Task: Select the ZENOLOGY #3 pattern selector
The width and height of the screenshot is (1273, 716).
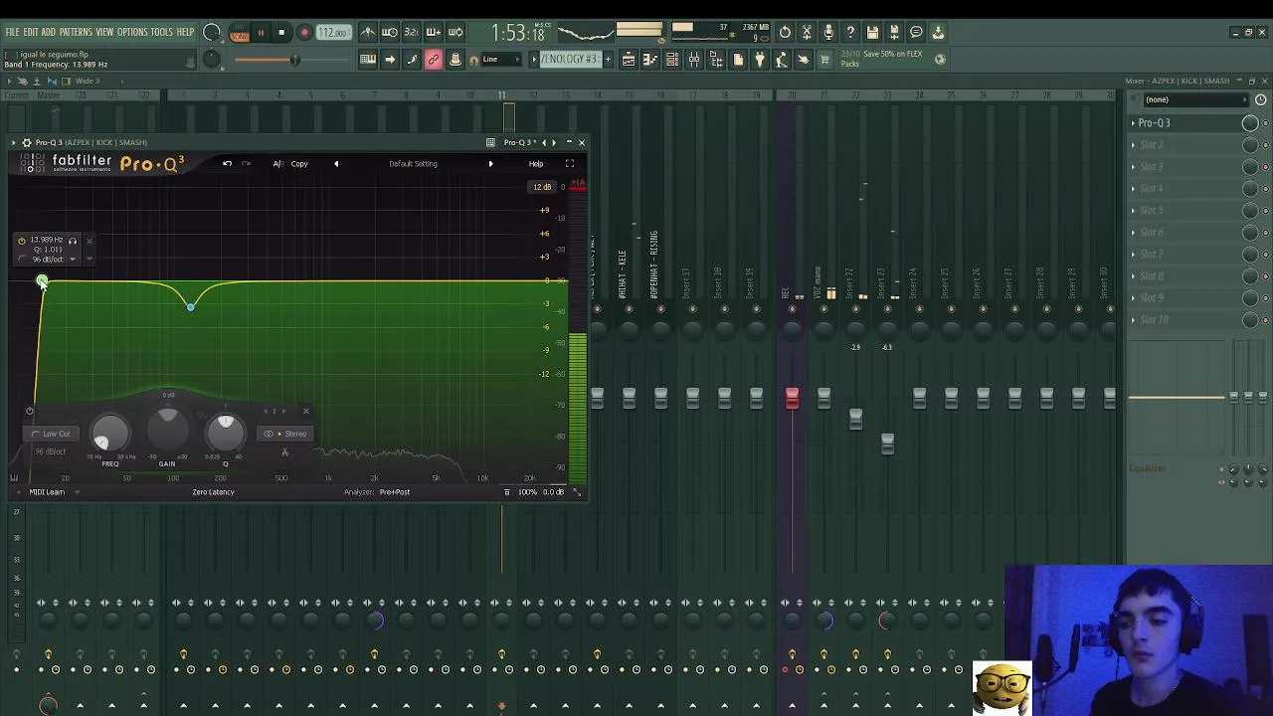Action: click(x=569, y=60)
